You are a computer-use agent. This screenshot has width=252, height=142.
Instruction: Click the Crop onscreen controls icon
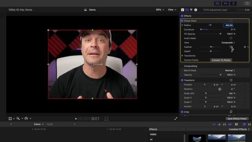click(x=231, y=112)
